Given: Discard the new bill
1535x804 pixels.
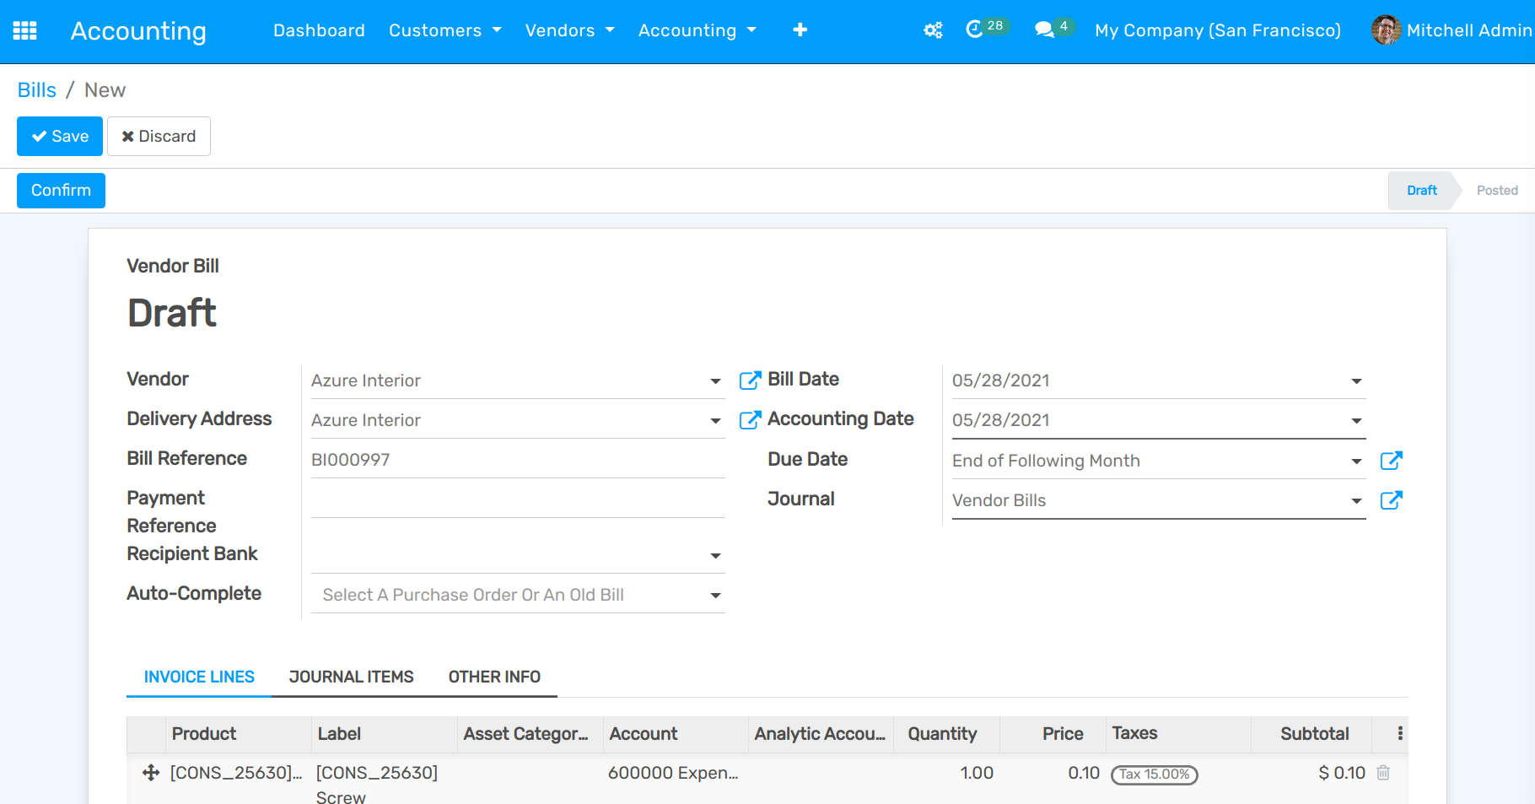Looking at the screenshot, I should point(159,137).
